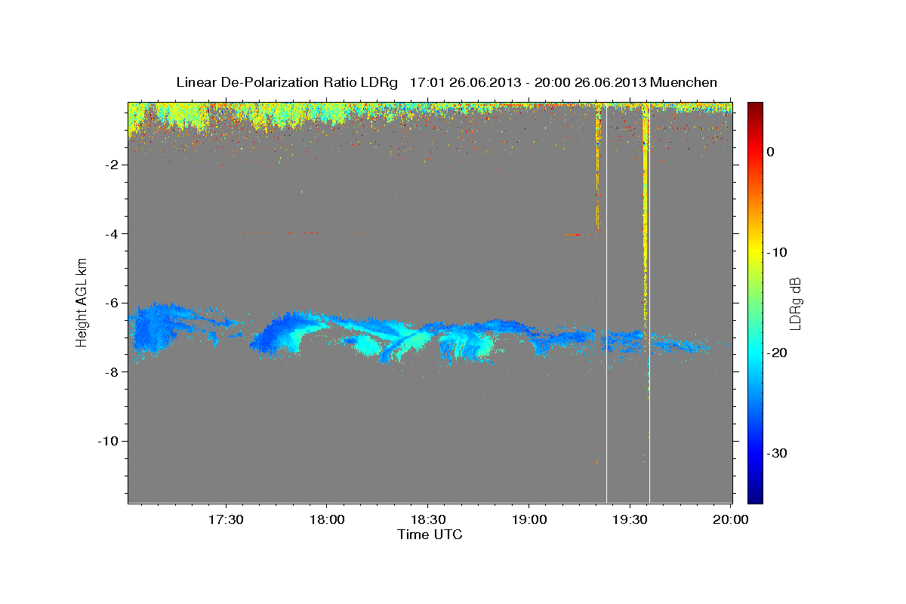The width and height of the screenshot is (906, 604).
Task: Click the cyan cloud patch near 18:10
Action: point(369,346)
